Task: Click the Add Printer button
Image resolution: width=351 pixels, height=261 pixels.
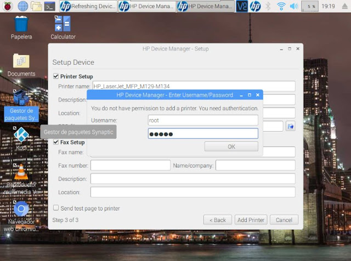Action: 251,220
